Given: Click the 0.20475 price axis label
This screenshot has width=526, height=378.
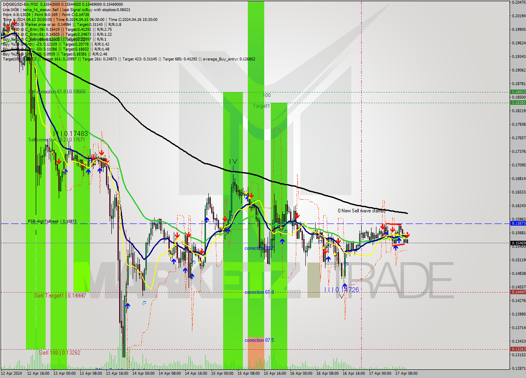Looking at the screenshot, I should [519, 2].
